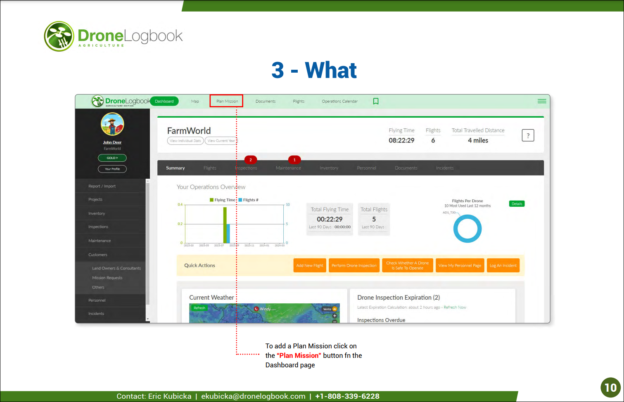The image size is (624, 402).
Task: Open the Maintenance tab
Action: [288, 168]
